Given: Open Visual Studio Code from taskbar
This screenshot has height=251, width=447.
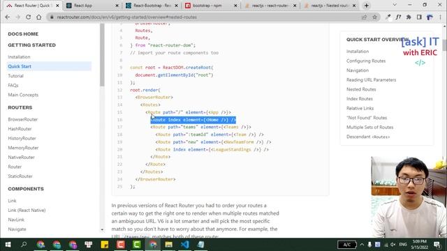Looking at the screenshot, I should pyautogui.click(x=184, y=245).
